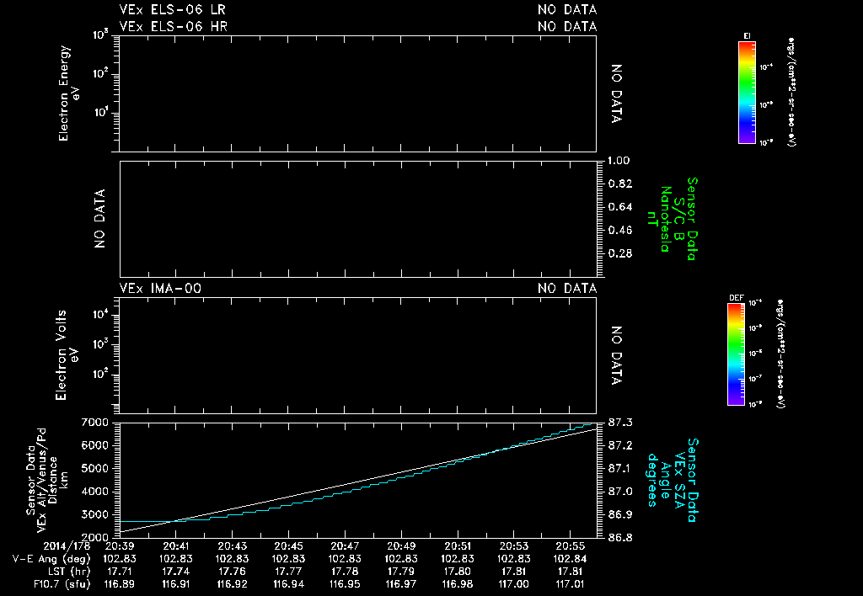Viewport: 863px width, 596px height.
Task: Click the 'El' label above the color bar
Action: [x=747, y=36]
